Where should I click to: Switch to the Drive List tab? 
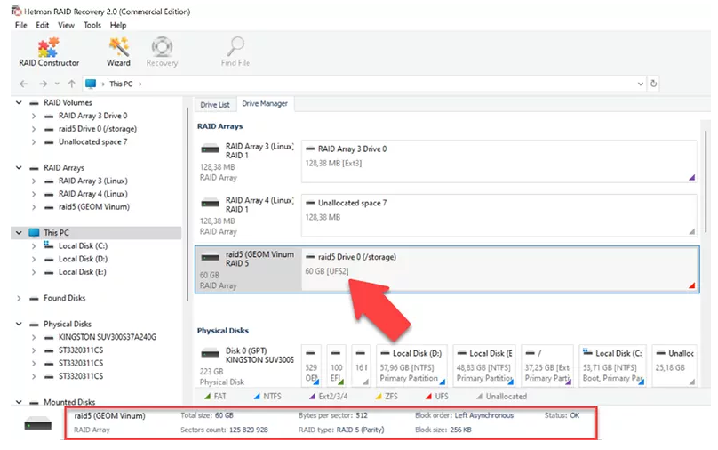215,104
